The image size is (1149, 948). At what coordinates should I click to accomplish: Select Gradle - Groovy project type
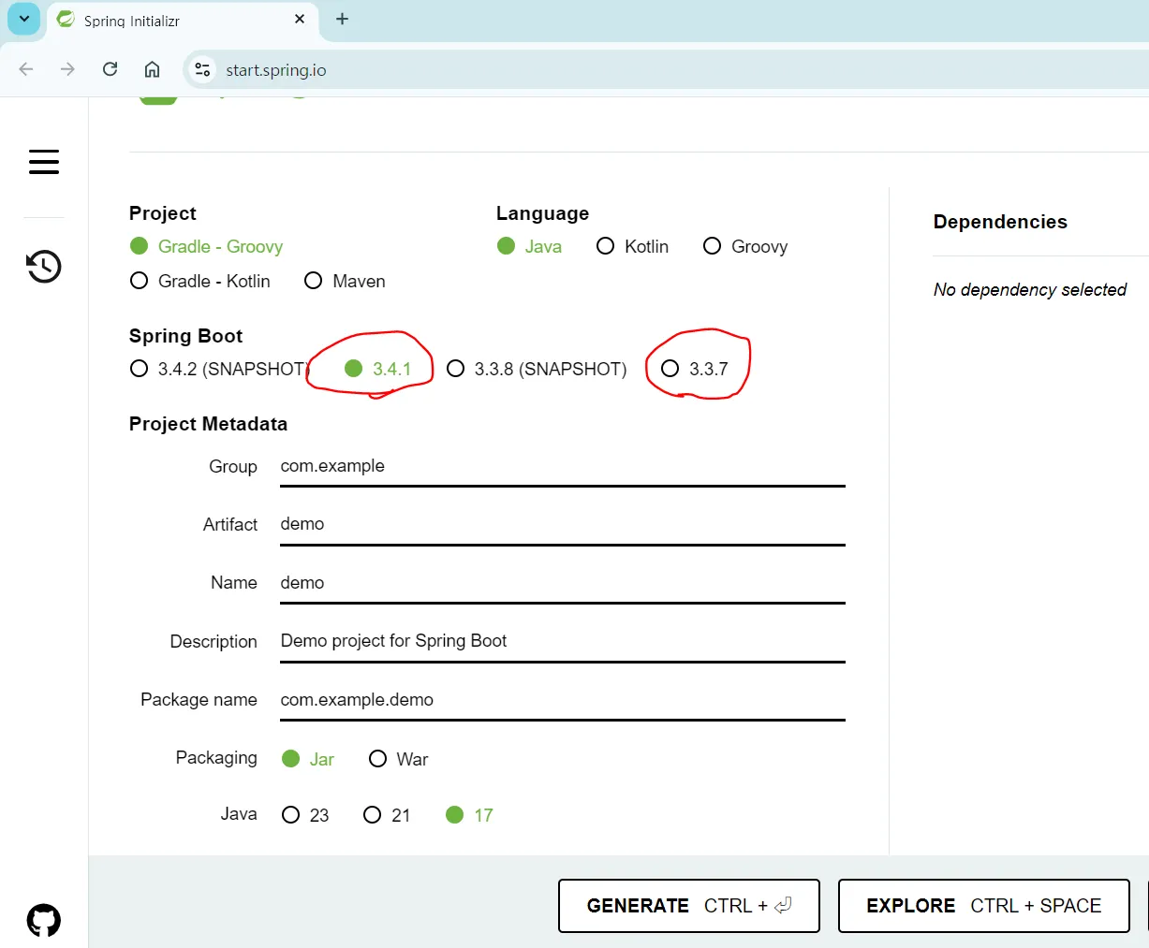click(x=206, y=246)
